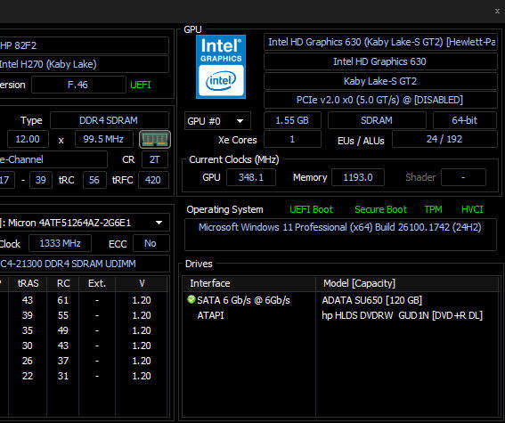Viewport: 505px width, 423px height.
Task: Click the V voltage column header
Action: coord(142,283)
